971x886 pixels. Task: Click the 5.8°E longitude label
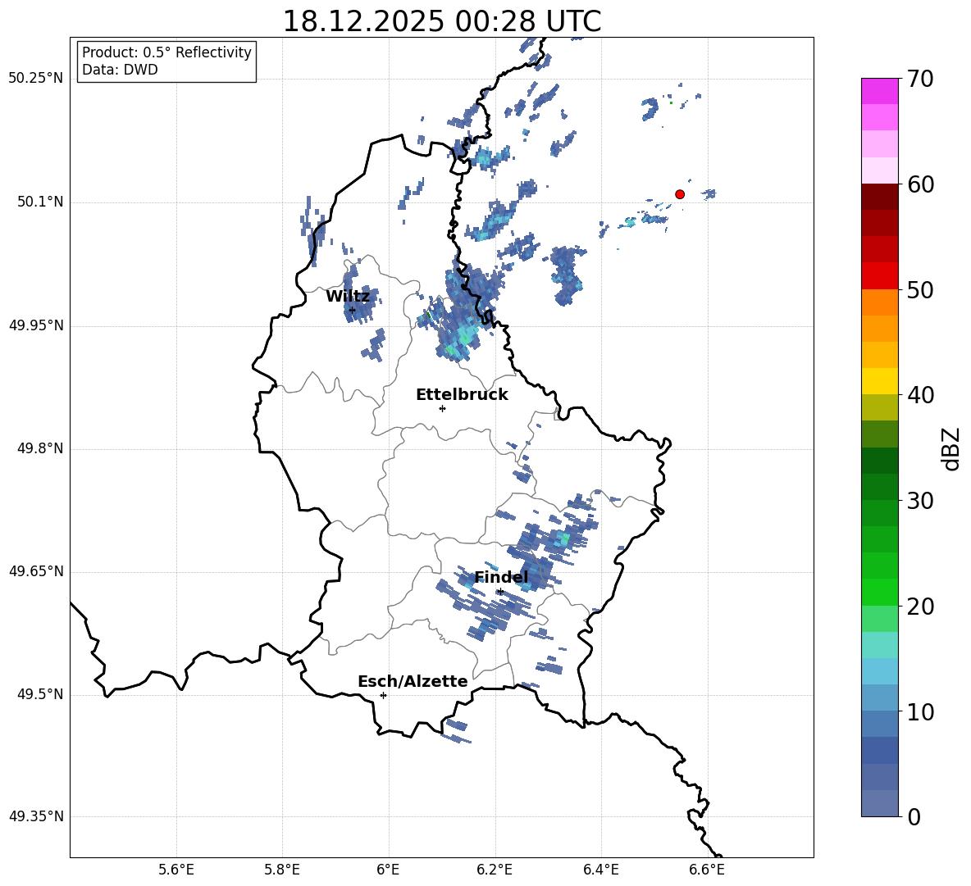point(282,870)
